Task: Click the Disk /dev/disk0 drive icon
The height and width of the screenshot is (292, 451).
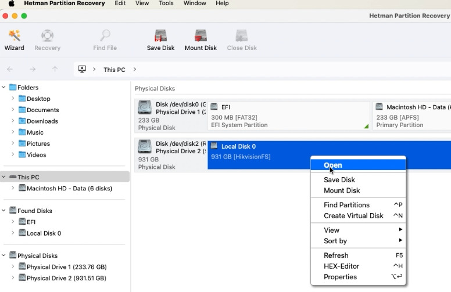Action: pyautogui.click(x=145, y=107)
